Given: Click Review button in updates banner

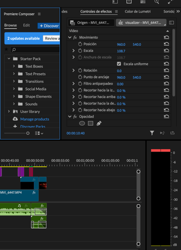Looking at the screenshot, I should [52, 39].
